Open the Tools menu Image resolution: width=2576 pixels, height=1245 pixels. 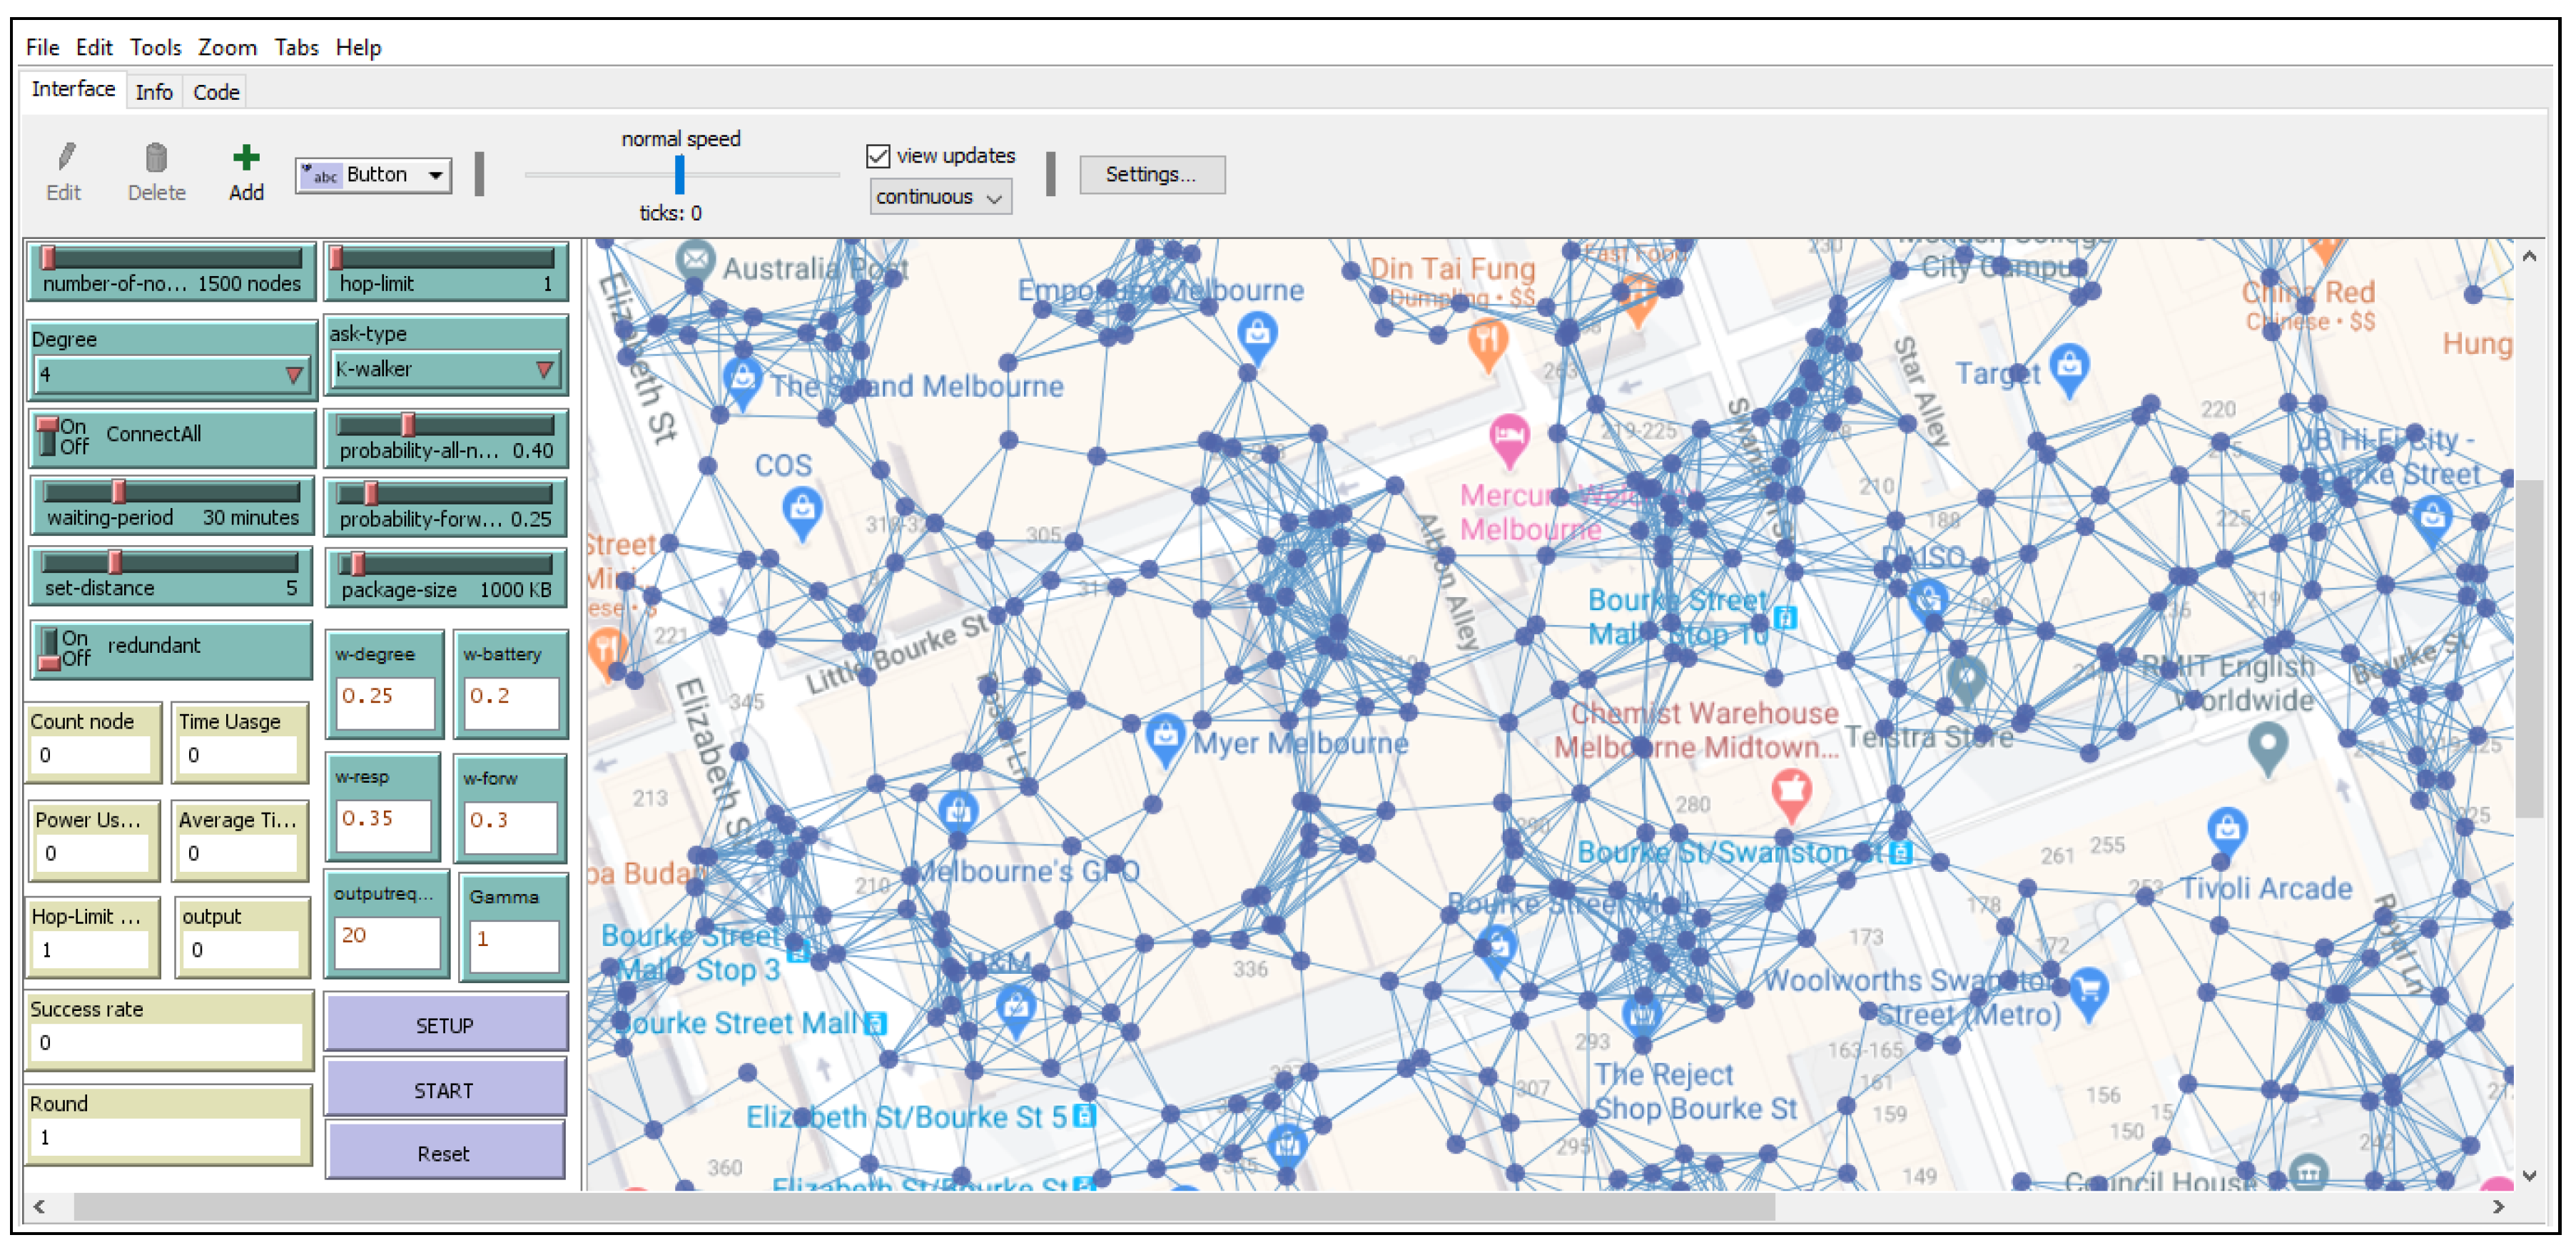(x=155, y=47)
